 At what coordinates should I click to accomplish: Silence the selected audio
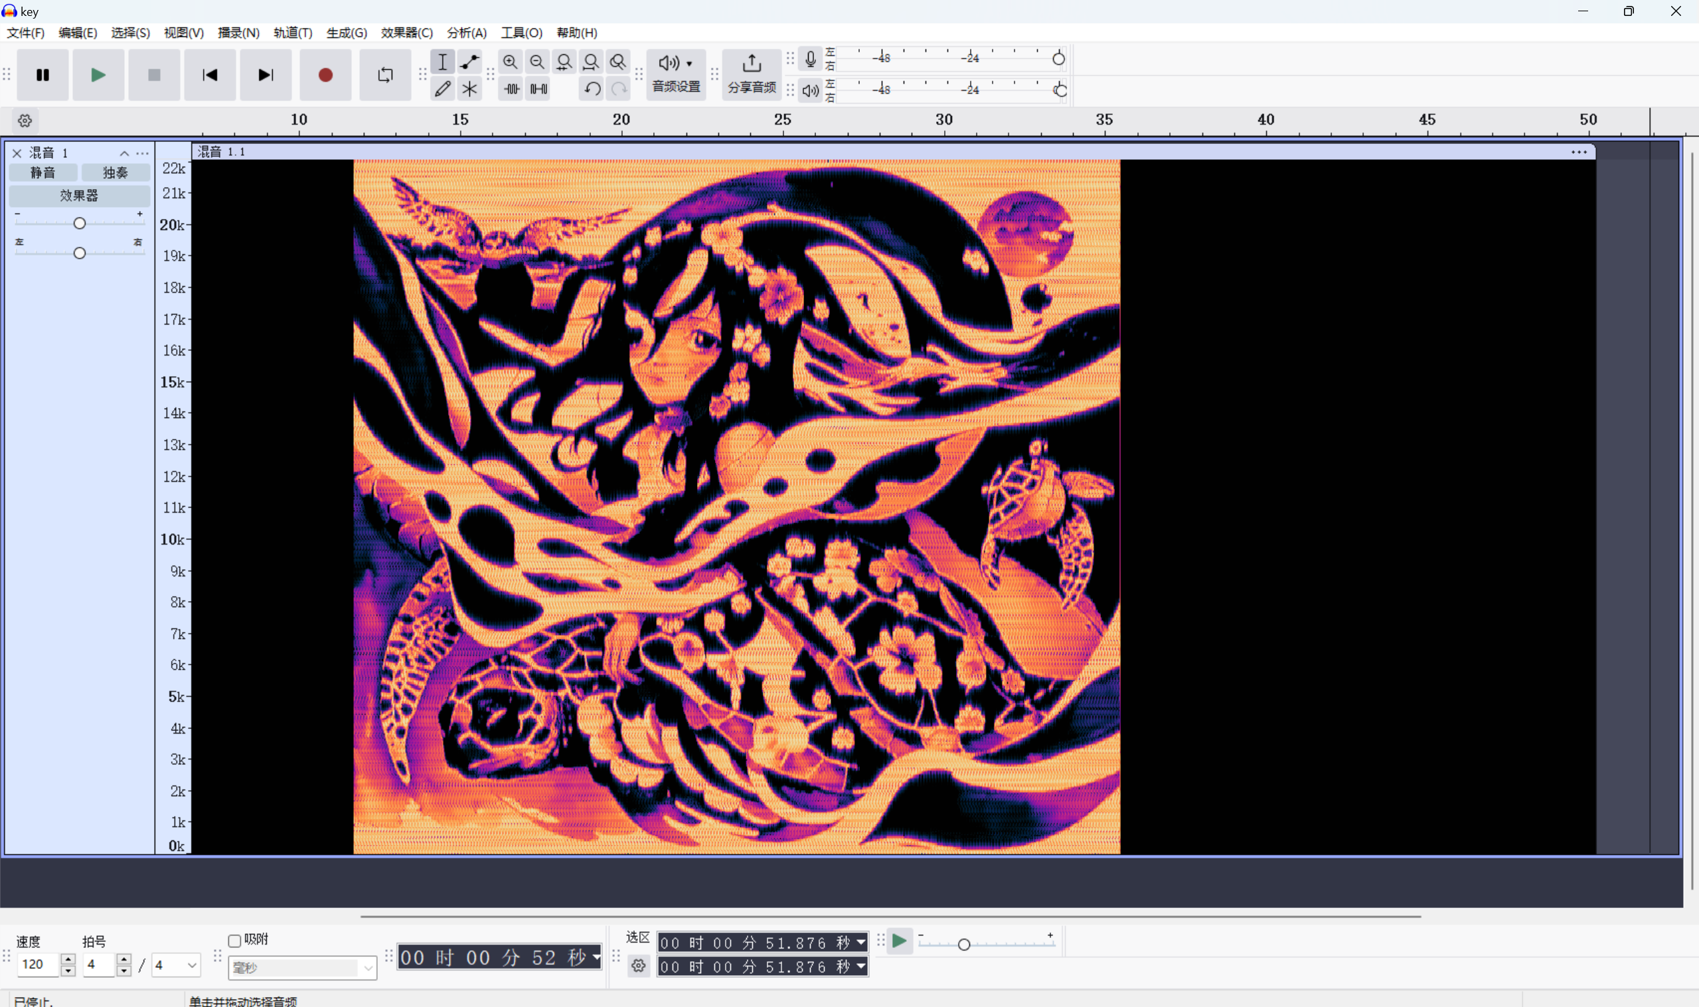click(538, 89)
